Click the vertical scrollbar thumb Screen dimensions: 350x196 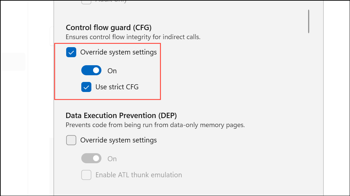click(x=308, y=21)
